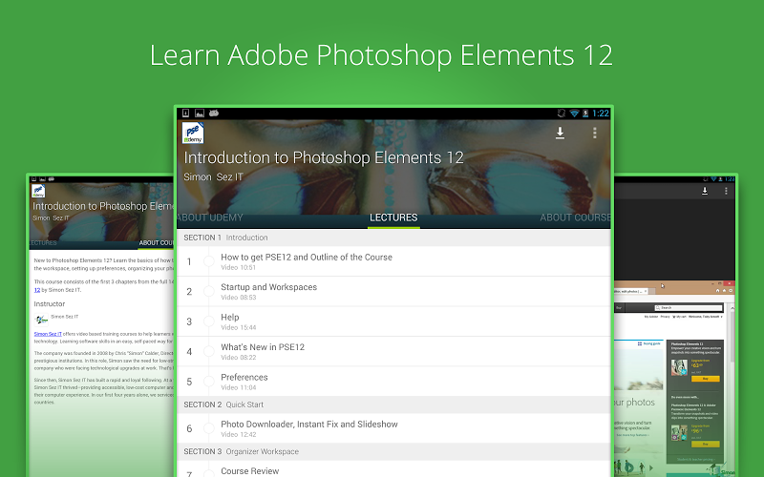
Task: Toggle the progress circle for Preferences lecture
Action: [208, 381]
